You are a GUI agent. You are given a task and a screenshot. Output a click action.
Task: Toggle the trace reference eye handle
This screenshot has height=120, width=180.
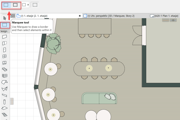point(173,20)
